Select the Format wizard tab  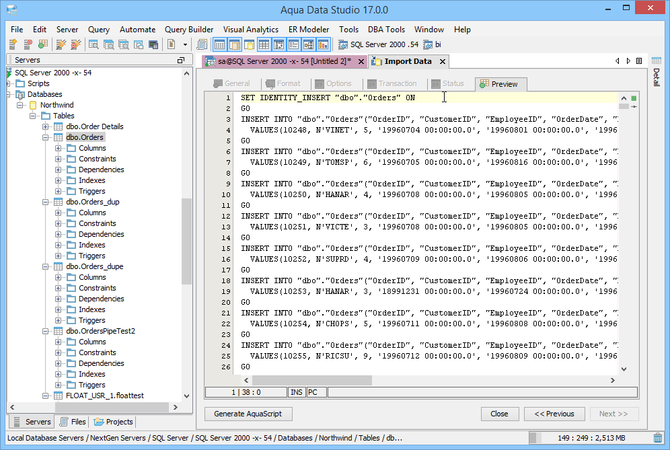click(x=283, y=84)
